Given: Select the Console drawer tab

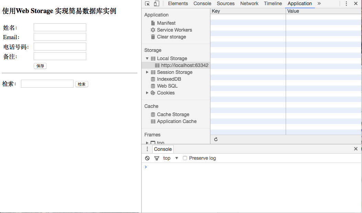Looking at the screenshot, I should (163, 149).
